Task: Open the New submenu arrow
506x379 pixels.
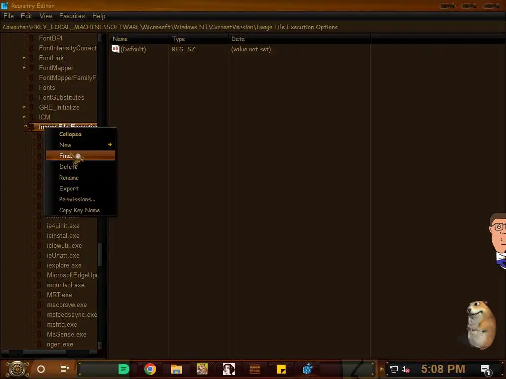Action: (110, 145)
